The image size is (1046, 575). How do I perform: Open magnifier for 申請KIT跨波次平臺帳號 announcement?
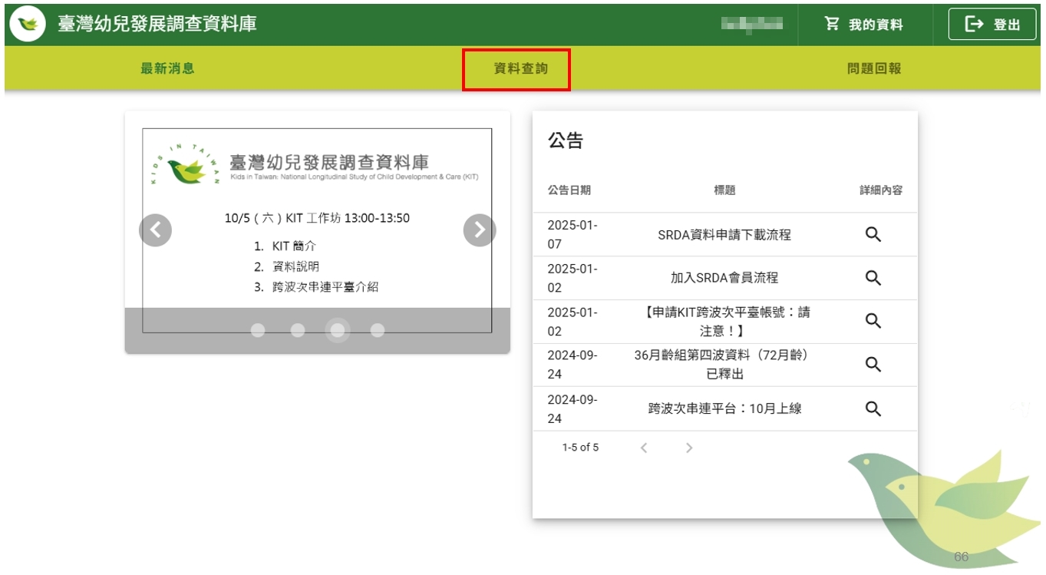tap(873, 321)
